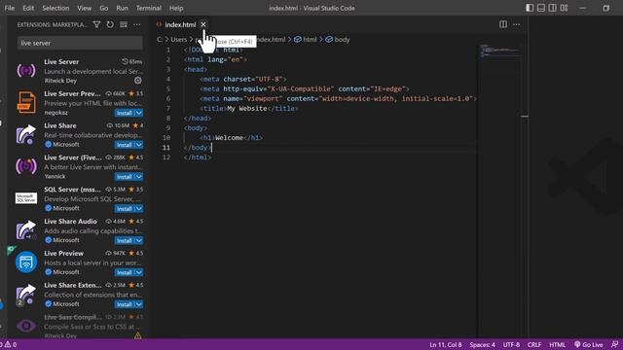Expand install options for Live Share Audio
The height and width of the screenshot is (350, 623).
(x=139, y=240)
